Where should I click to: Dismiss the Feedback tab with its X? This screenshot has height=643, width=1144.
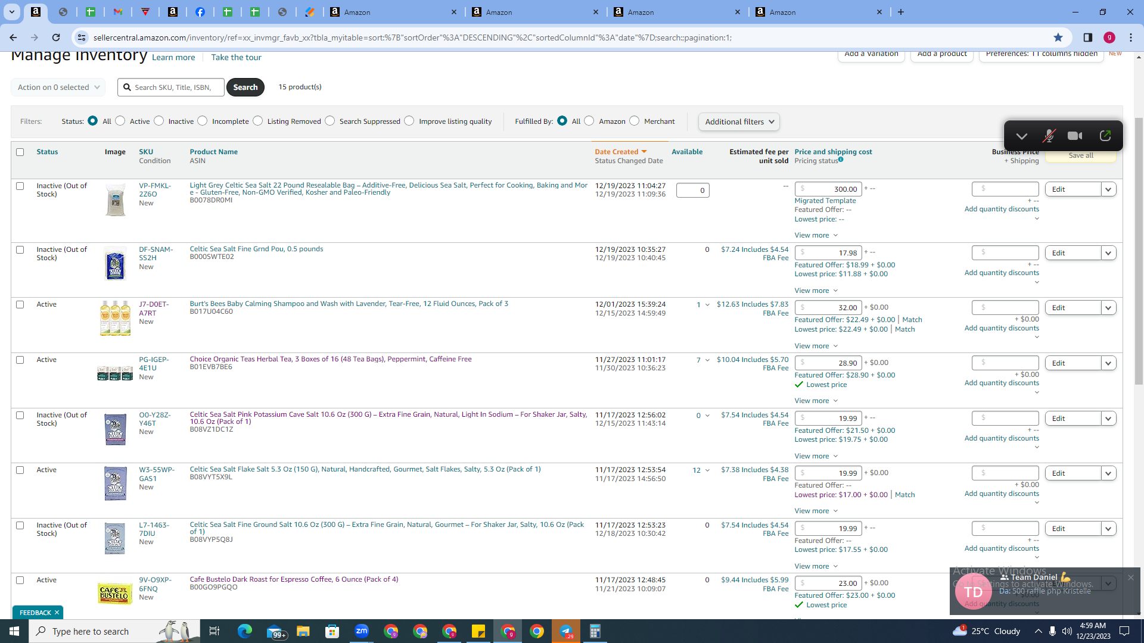[57, 613]
